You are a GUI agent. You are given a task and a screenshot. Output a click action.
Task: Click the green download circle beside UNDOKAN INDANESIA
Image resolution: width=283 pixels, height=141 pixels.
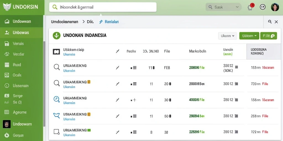point(56,36)
